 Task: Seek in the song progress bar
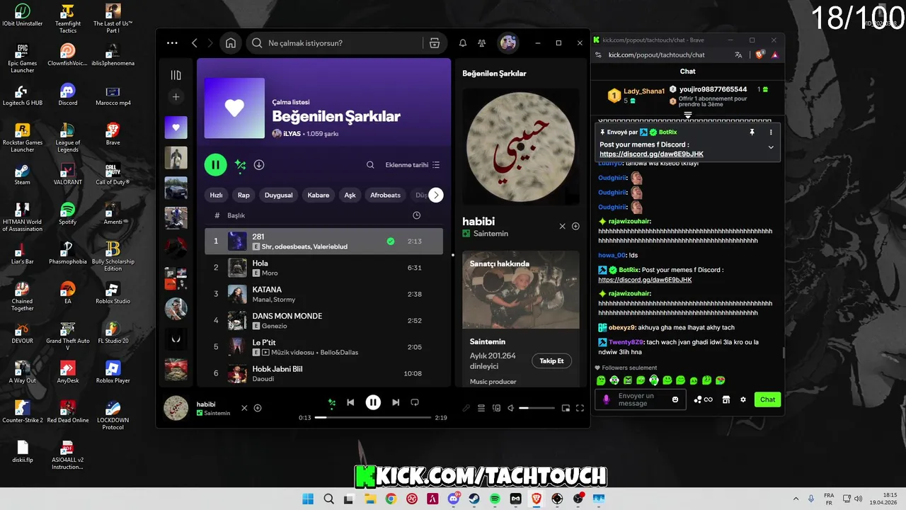(x=373, y=418)
